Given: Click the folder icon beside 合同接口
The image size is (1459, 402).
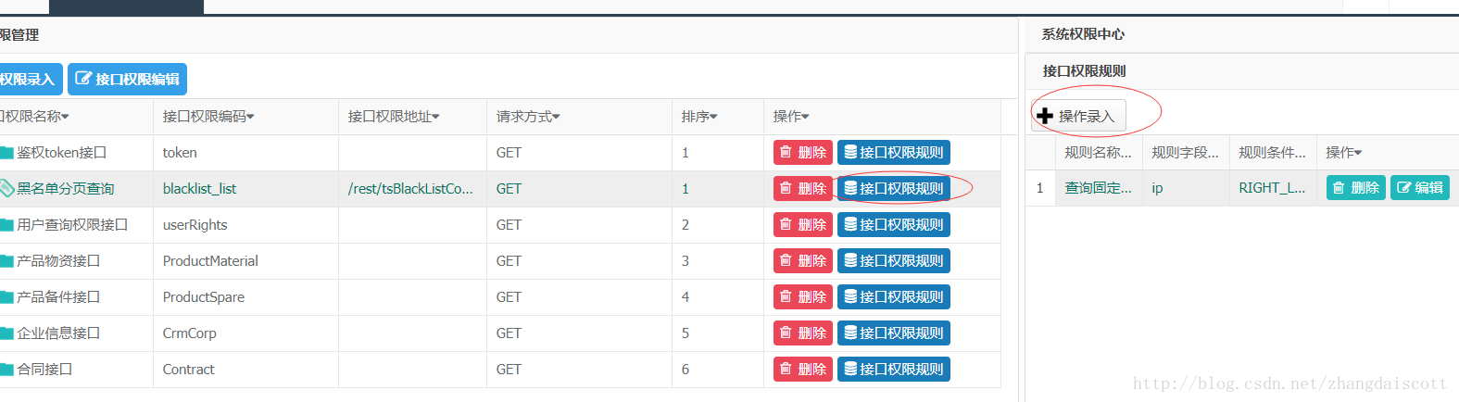Looking at the screenshot, I should (6, 370).
